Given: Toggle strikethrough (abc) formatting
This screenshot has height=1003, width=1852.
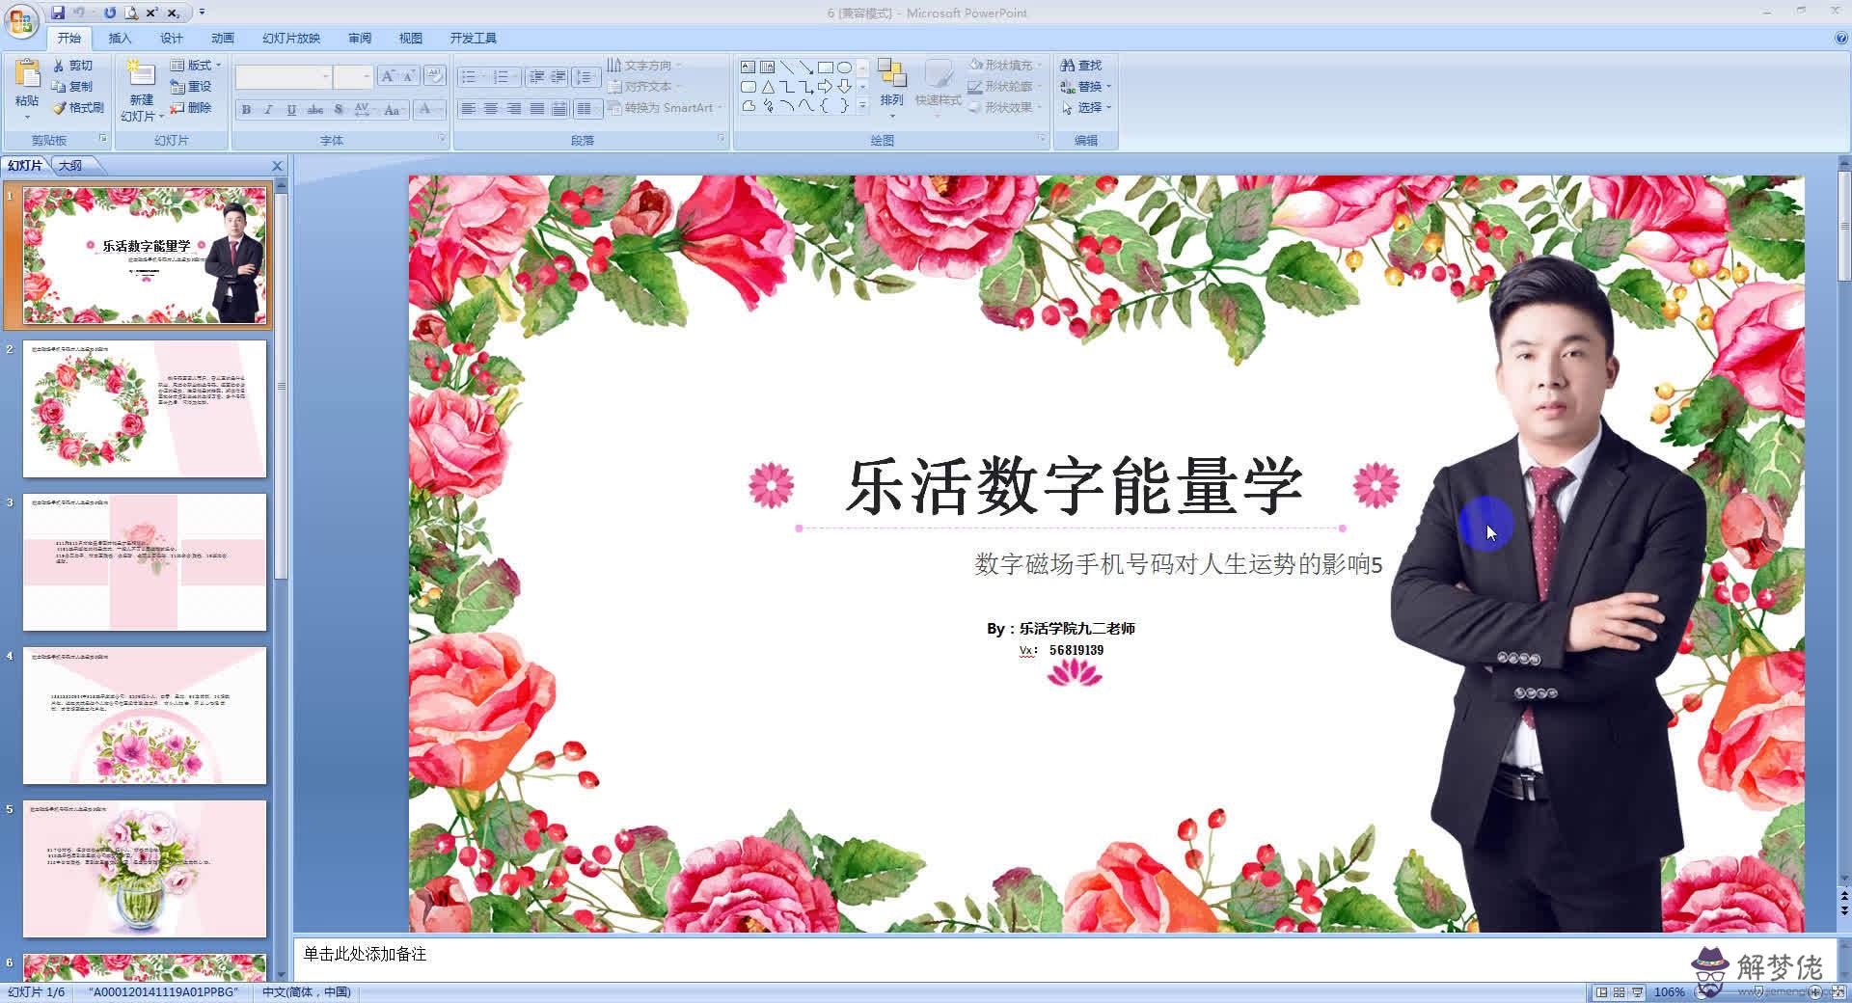Looking at the screenshot, I should [315, 110].
